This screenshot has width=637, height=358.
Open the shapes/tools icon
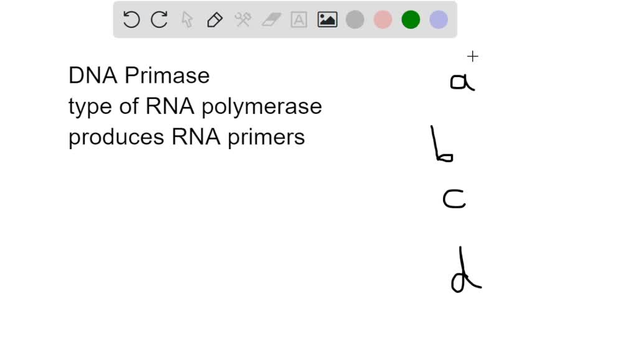point(243,19)
